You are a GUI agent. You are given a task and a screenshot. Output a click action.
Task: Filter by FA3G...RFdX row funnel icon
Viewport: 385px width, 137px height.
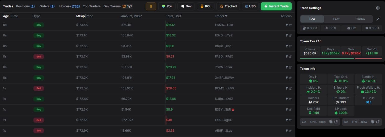[287, 57]
